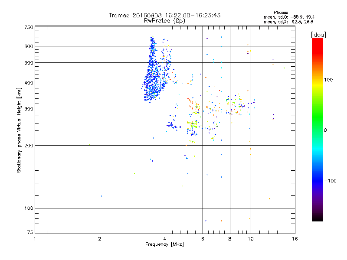Image resolution: width=347 pixels, height=260 pixels.
Task: Click the frequency axis tick "2"
Action: point(100,239)
